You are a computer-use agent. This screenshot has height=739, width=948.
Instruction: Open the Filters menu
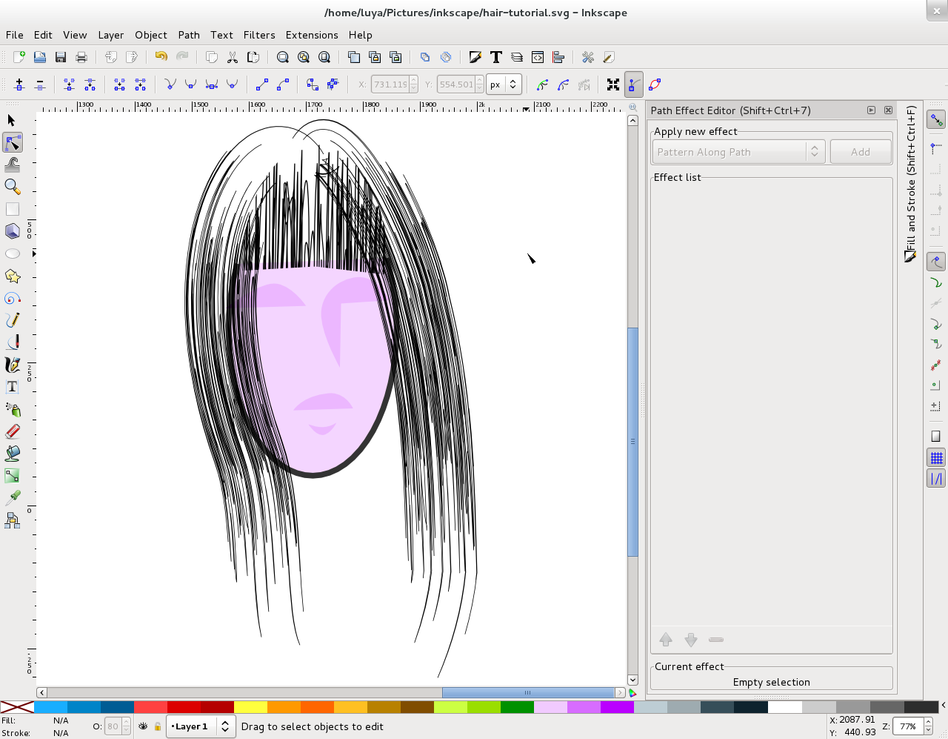pyautogui.click(x=258, y=35)
